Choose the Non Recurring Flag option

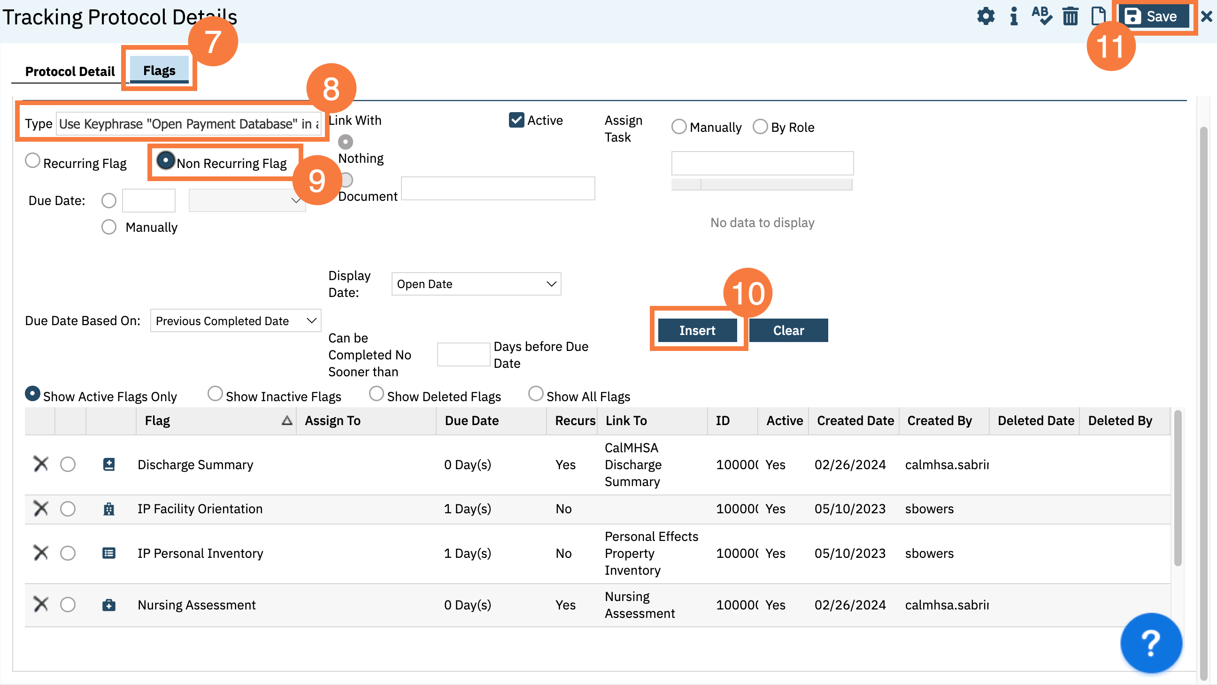(165, 160)
